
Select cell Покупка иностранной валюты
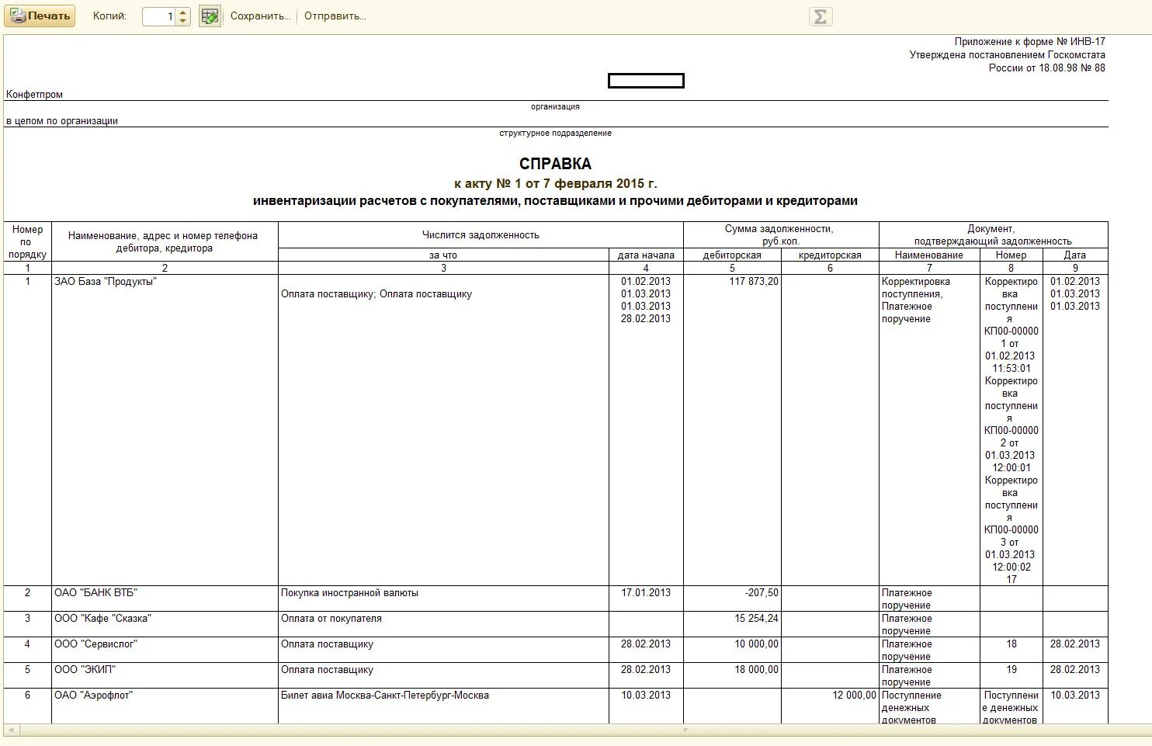(x=443, y=599)
